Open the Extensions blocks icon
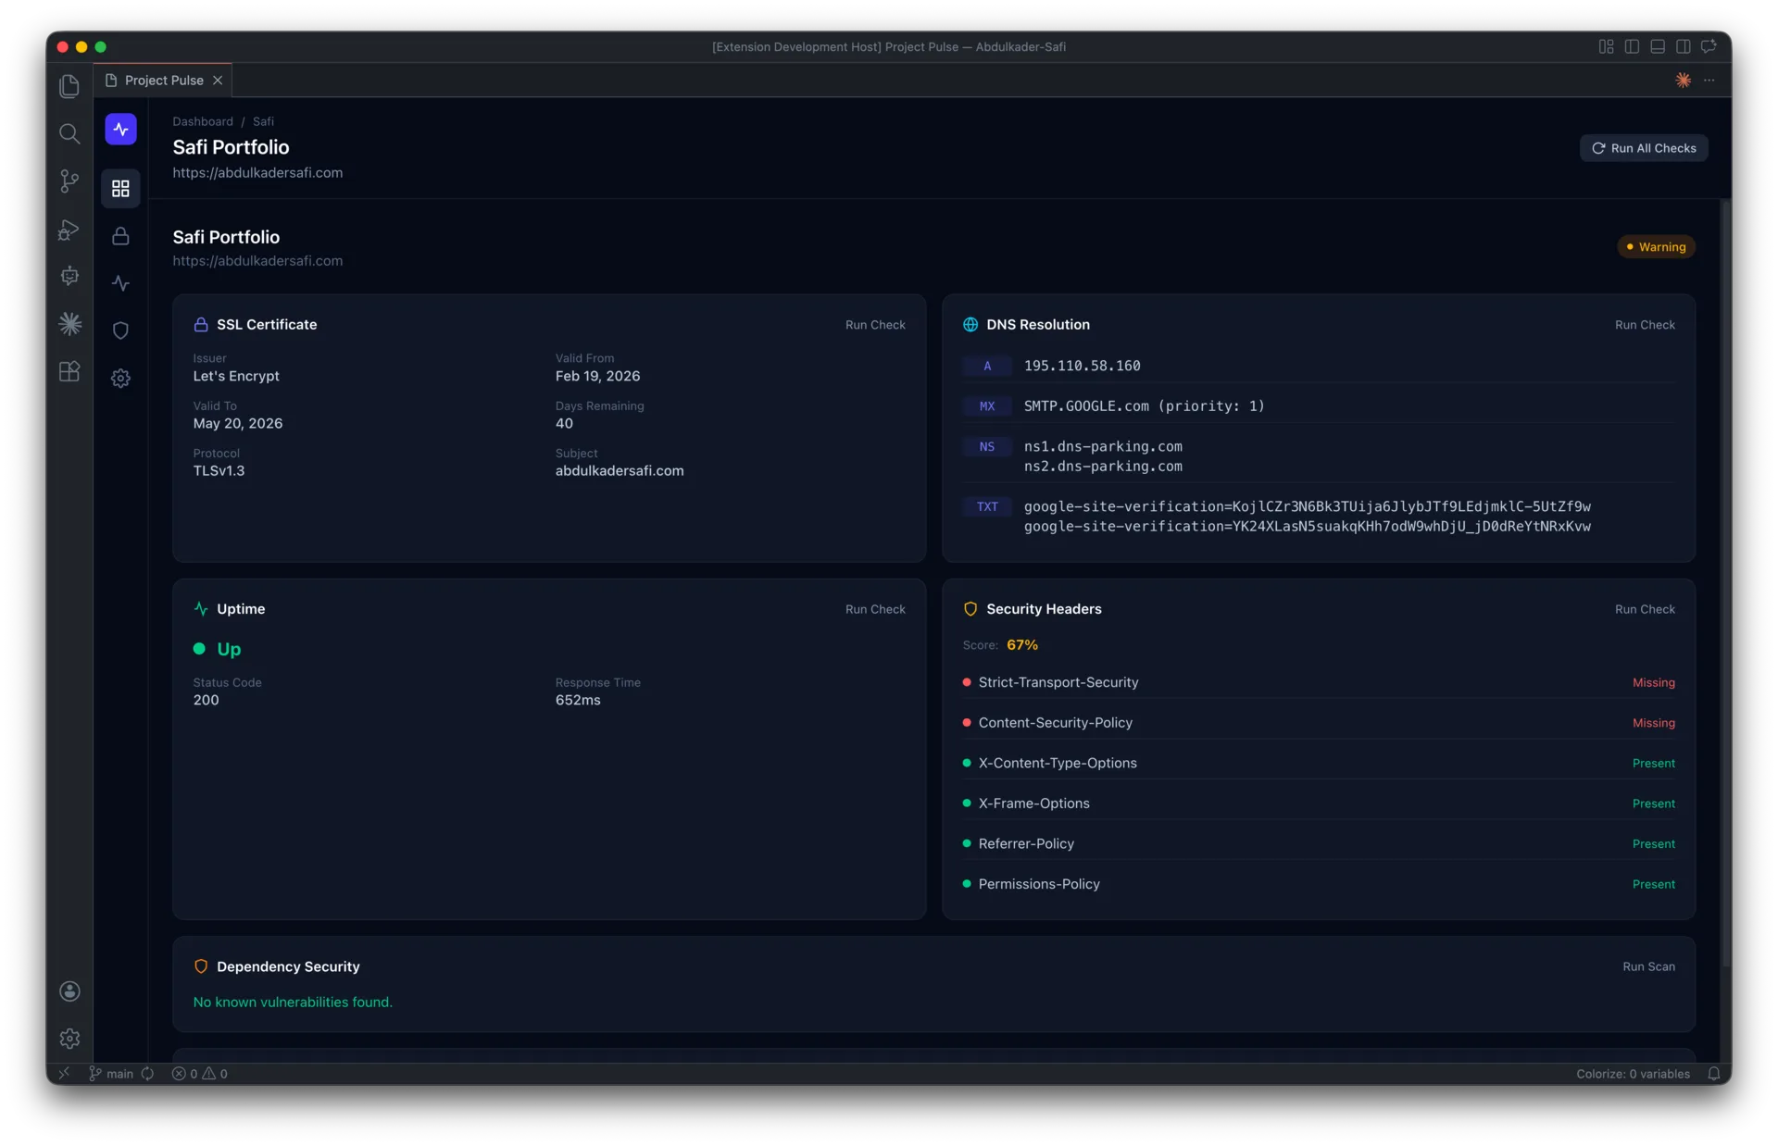Image resolution: width=1778 pixels, height=1146 pixels. (x=69, y=371)
